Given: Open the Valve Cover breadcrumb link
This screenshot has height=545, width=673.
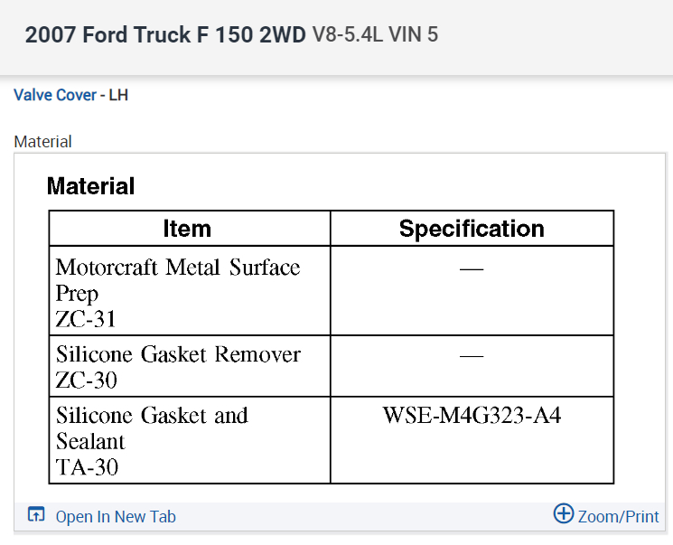Looking at the screenshot, I should click(55, 94).
